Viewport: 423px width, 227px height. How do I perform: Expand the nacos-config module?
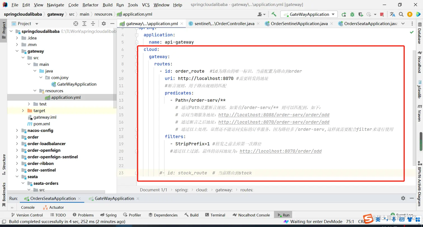pos(17,131)
